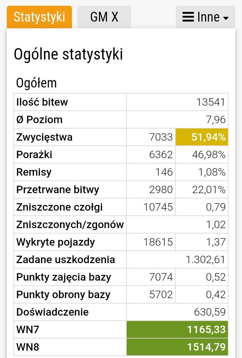The image size is (242, 358).
Task: Click the hamburger icon beside Inne
Action: (x=188, y=17)
